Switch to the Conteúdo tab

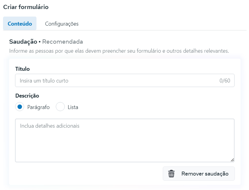coord(20,24)
